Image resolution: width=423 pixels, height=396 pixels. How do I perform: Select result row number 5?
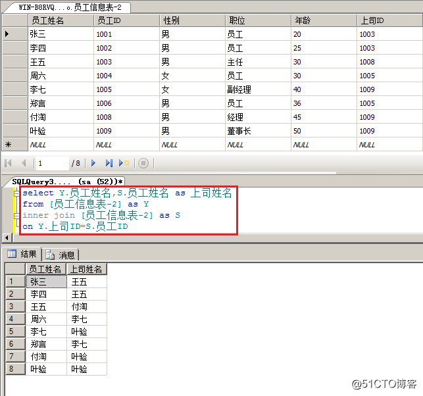click(x=15, y=332)
